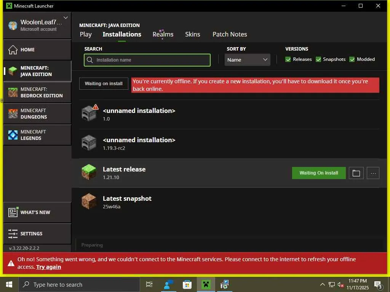Open the Latest release installation folder
The width and height of the screenshot is (390, 292).
coord(356,173)
